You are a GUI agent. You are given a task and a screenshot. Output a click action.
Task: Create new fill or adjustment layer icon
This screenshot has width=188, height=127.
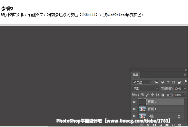[x=161, y=125]
